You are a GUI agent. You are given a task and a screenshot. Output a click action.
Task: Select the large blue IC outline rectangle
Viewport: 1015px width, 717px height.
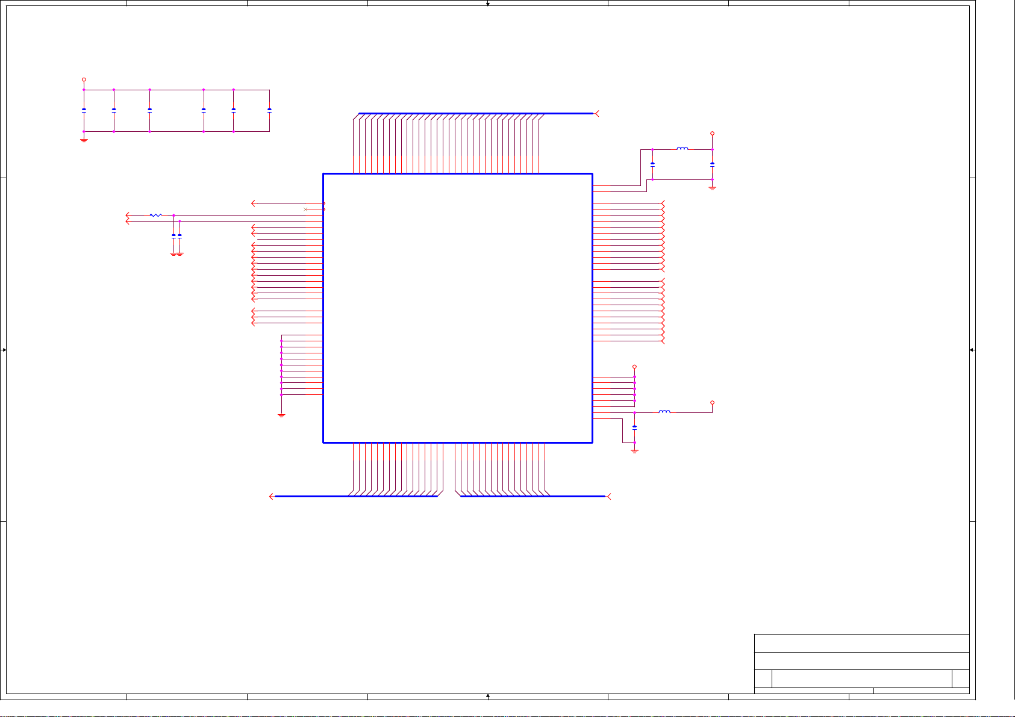click(x=458, y=308)
